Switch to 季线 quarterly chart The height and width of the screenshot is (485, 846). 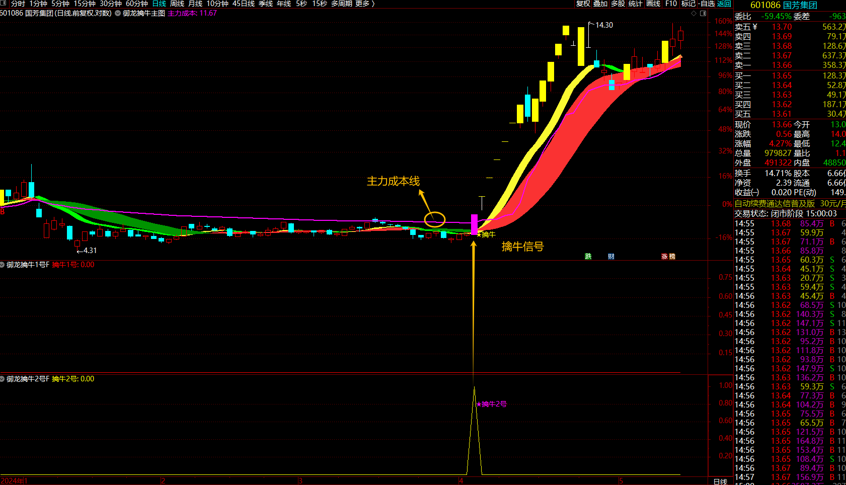coord(266,4)
